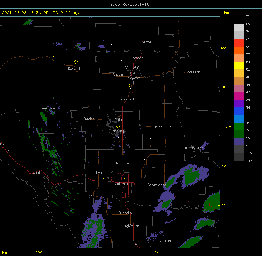Click the white asterisk marker east of Innisfail
The height and width of the screenshot is (256, 262).
153,92
